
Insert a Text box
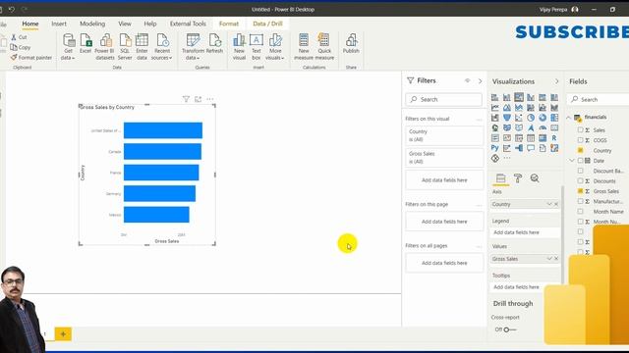(257, 46)
